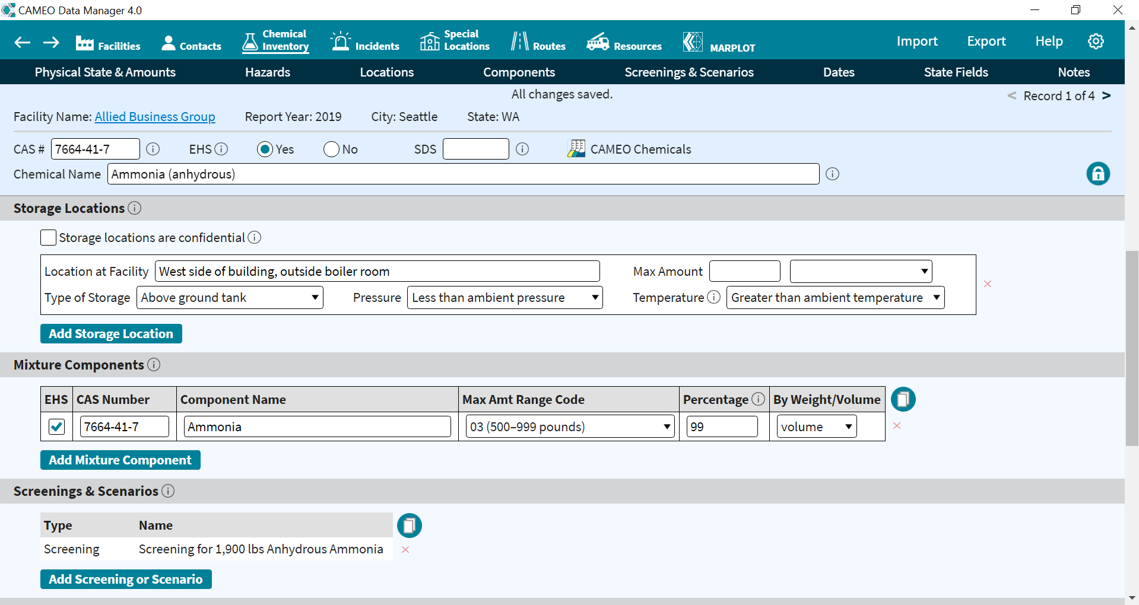This screenshot has width=1139, height=605.
Task: Open the settings gear
Action: point(1096,41)
